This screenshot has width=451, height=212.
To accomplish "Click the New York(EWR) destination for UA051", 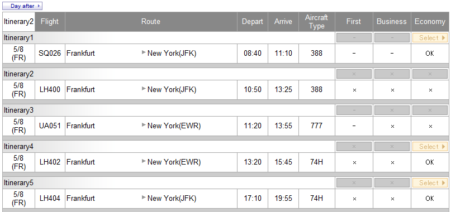I will click(x=174, y=126).
